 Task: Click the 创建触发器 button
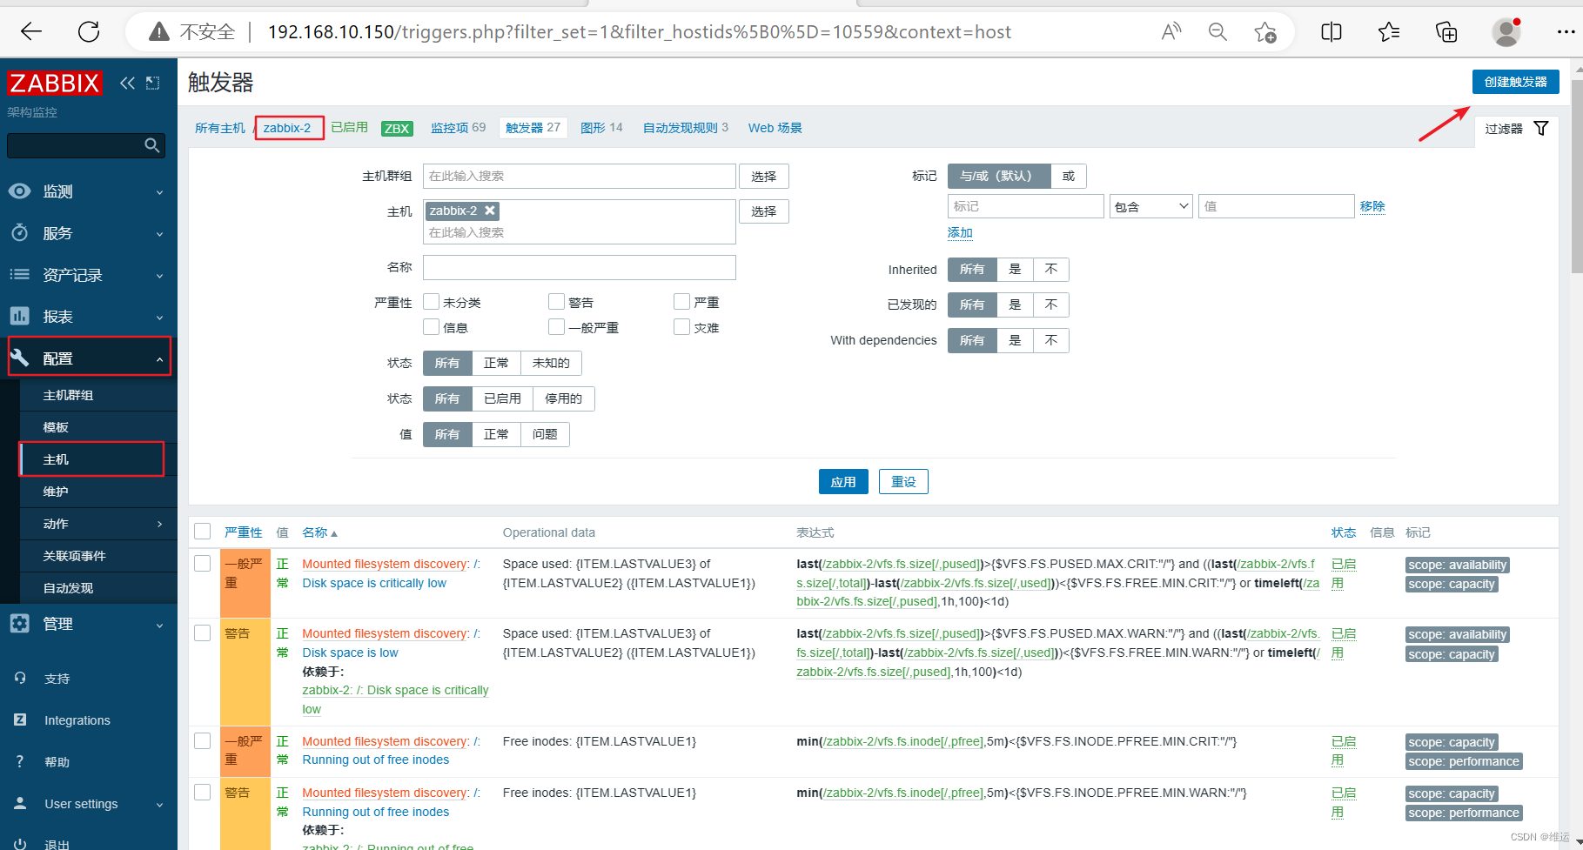pyautogui.click(x=1515, y=82)
